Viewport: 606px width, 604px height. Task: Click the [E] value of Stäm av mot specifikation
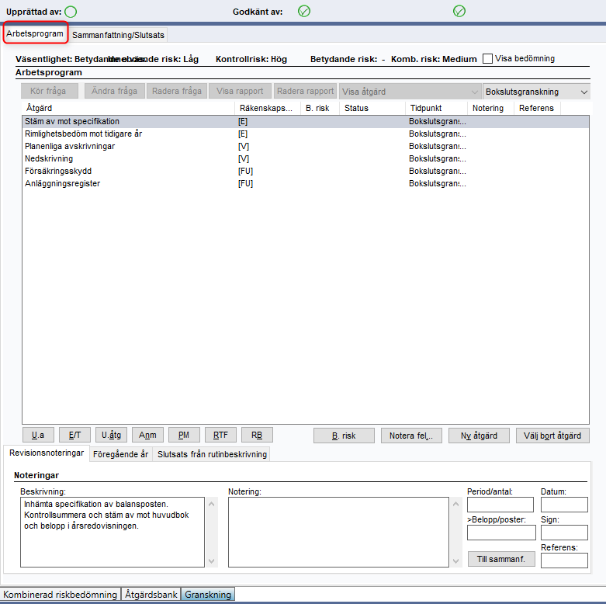[x=243, y=121]
